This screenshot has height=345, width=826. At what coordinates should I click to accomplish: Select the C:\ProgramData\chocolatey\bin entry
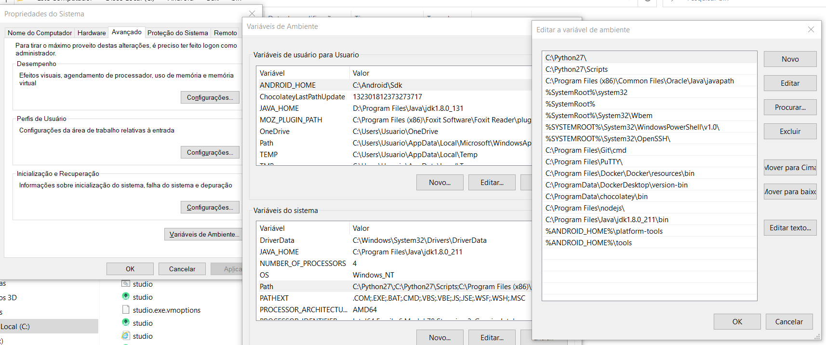pyautogui.click(x=649, y=197)
